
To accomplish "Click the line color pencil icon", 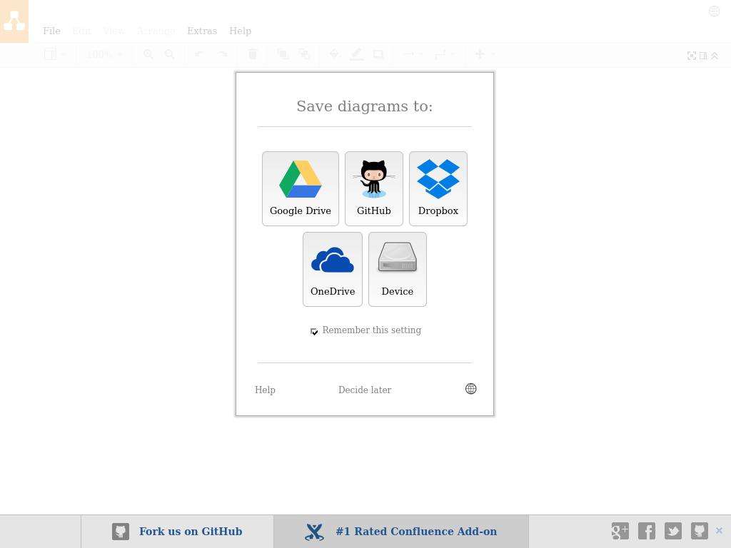I will 356,54.
